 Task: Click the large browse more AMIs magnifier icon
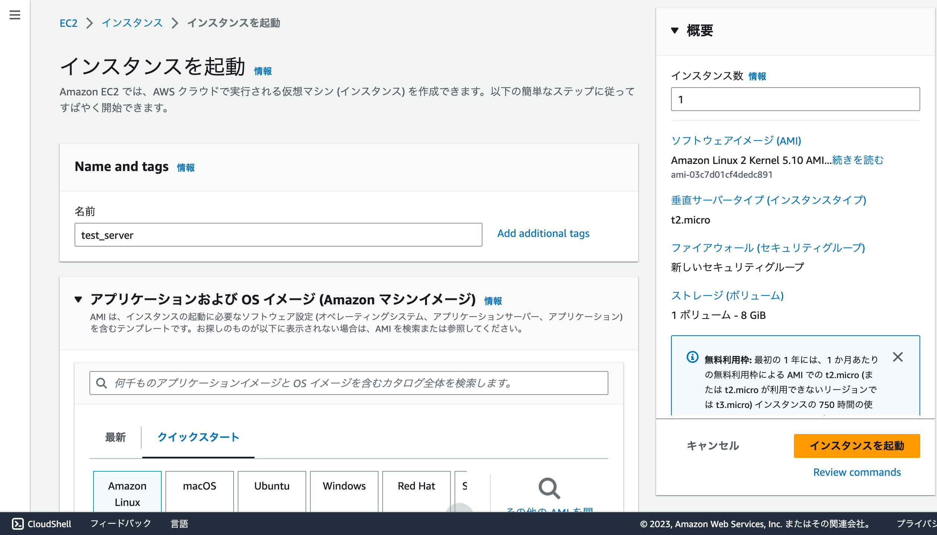tap(549, 488)
